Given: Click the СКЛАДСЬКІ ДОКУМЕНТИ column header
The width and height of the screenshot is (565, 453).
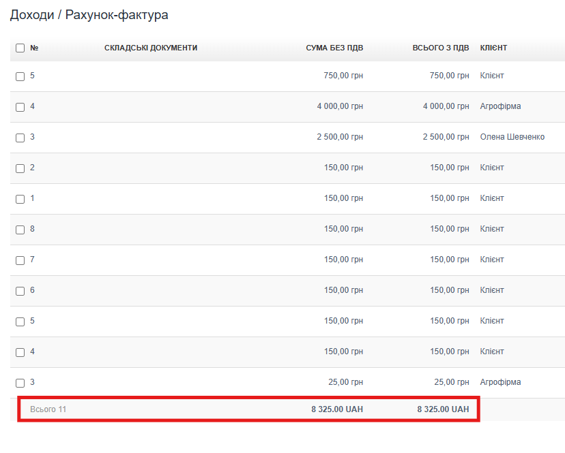Looking at the screenshot, I should click(151, 48).
